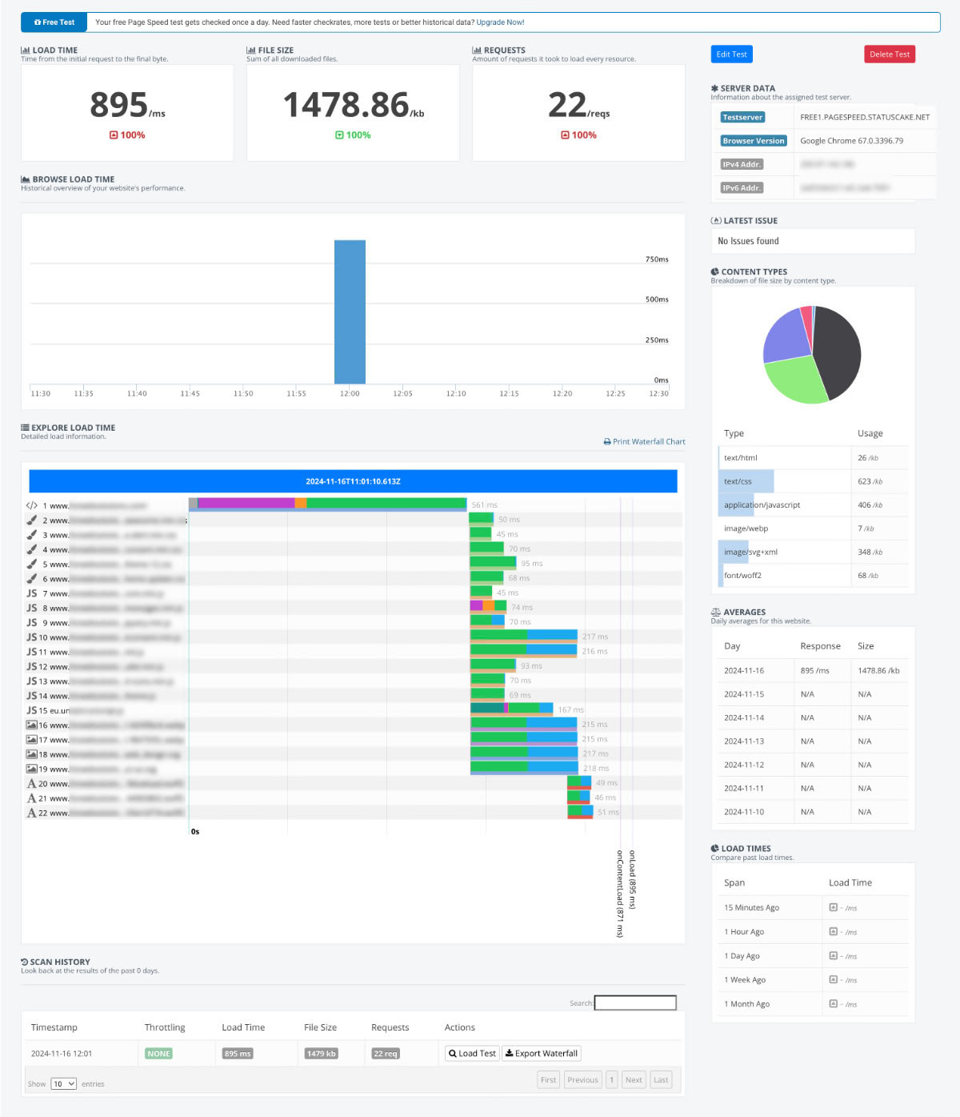Click the Edit Test button

pos(730,54)
